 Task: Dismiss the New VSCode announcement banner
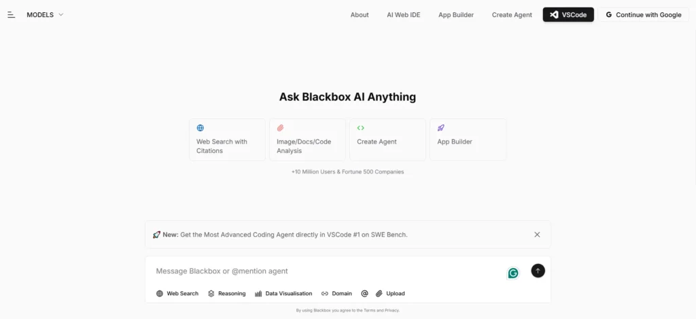(537, 235)
